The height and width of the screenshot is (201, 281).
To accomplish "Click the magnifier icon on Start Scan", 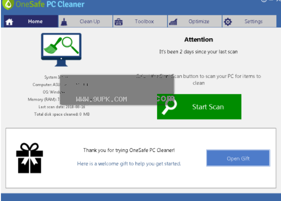I will pyautogui.click(x=169, y=107).
